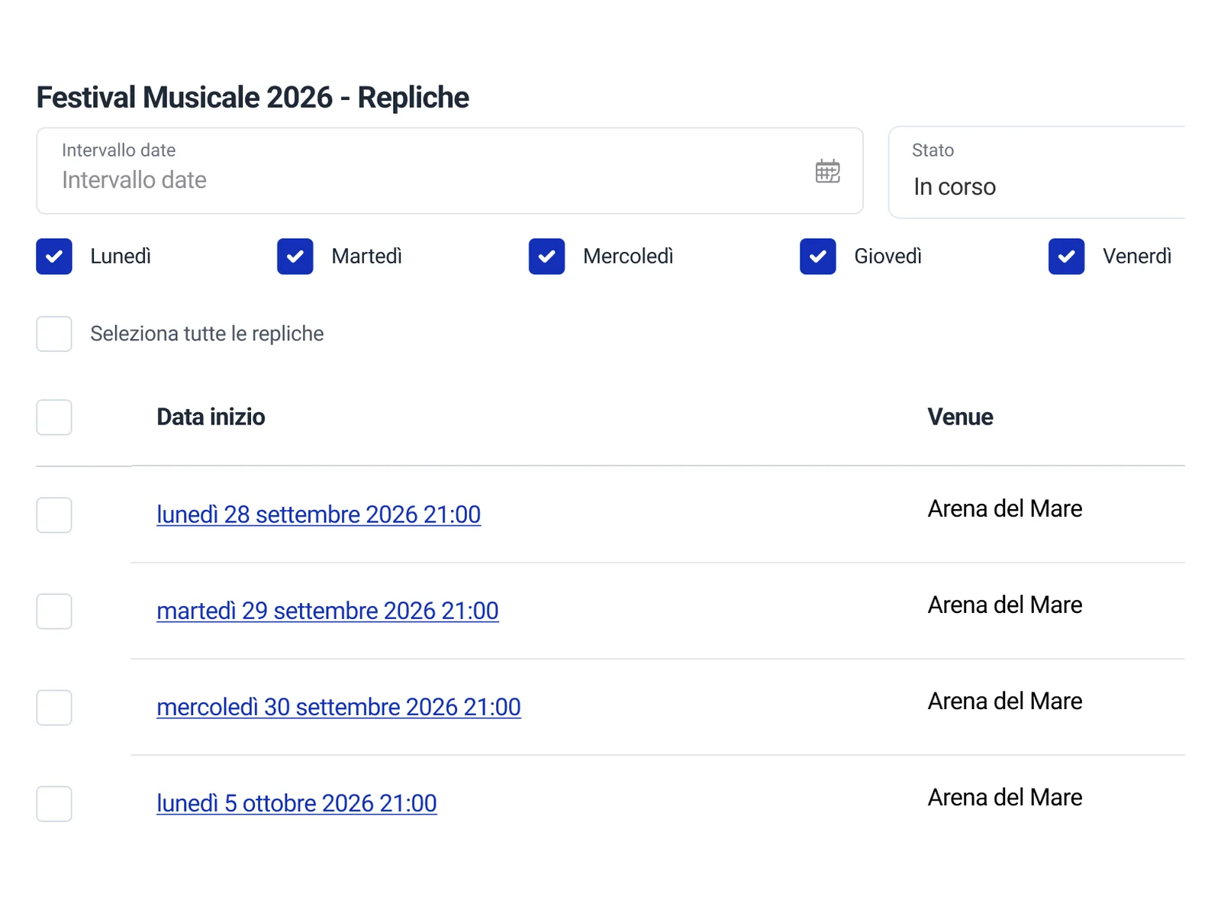Image resolution: width=1221 pixels, height=916 pixels.
Task: Click the Venue column header
Action: click(960, 417)
